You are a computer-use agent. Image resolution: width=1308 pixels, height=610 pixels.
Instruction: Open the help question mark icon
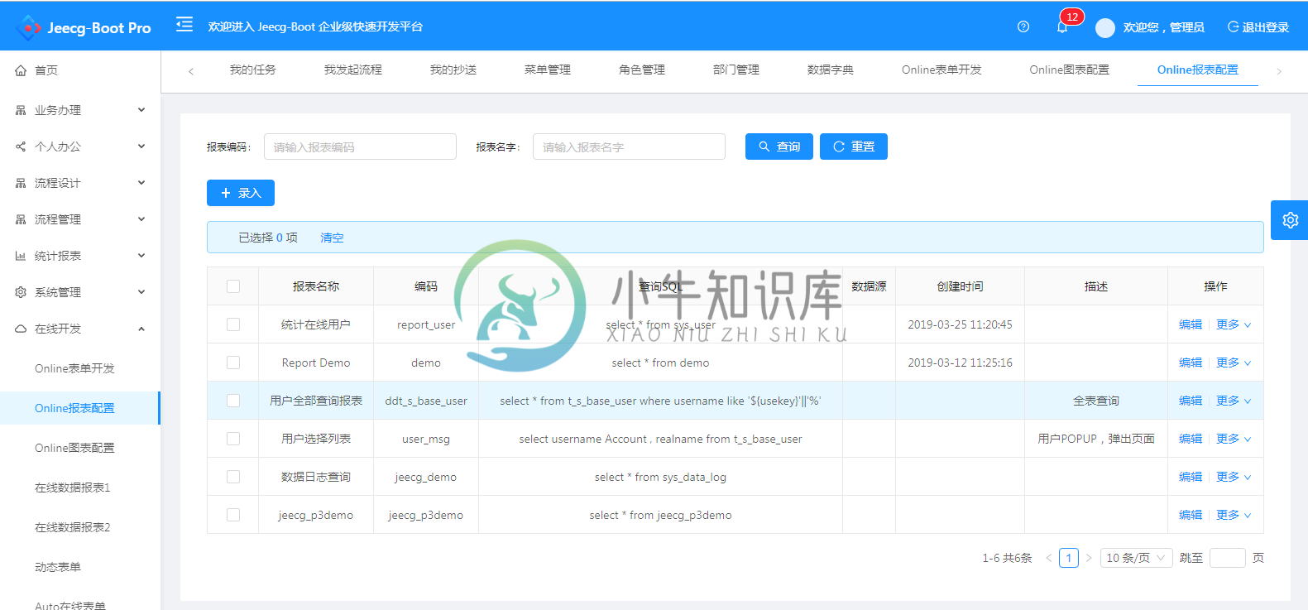click(1023, 26)
